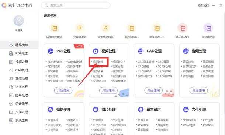The height and width of the screenshot is (135, 225).
Task: Open the 音频转文字 recent tool icon
Action: pyautogui.click(x=208, y=28)
